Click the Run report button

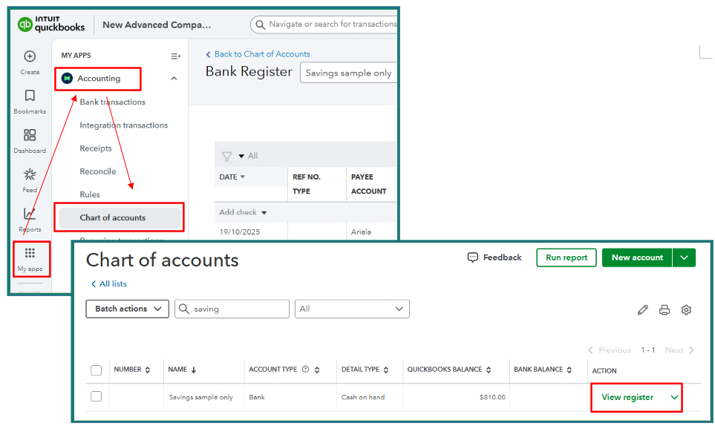[567, 258]
